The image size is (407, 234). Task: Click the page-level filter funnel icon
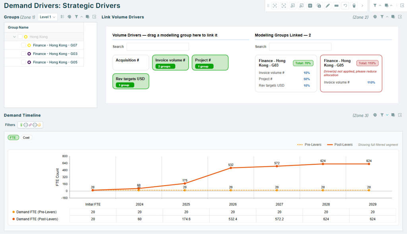(375, 6)
